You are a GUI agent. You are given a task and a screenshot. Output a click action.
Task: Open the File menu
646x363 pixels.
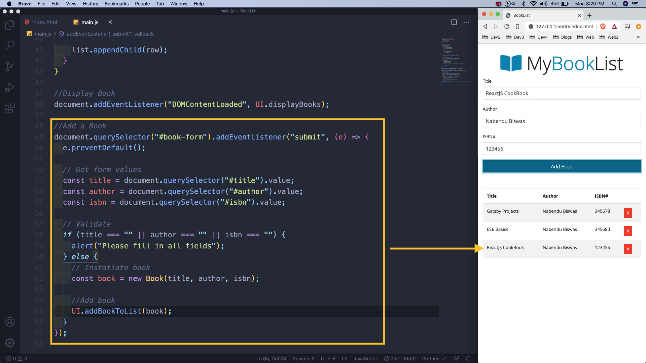(x=41, y=4)
